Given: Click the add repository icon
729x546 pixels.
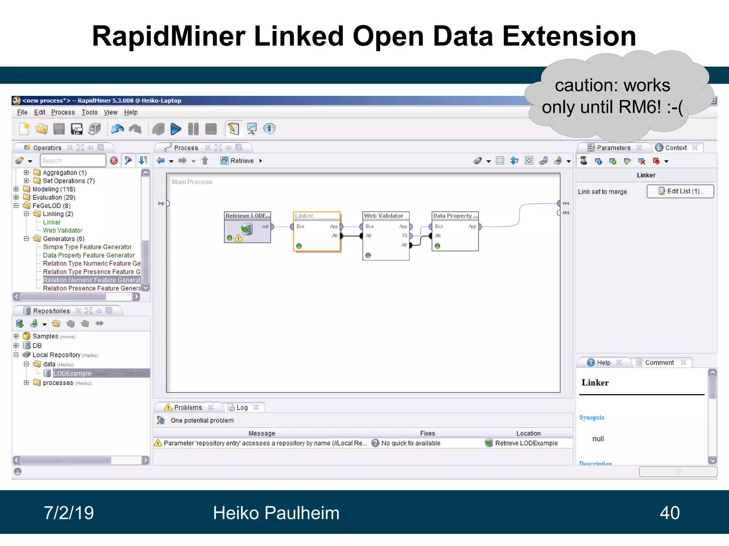Looking at the screenshot, I should [x=20, y=323].
